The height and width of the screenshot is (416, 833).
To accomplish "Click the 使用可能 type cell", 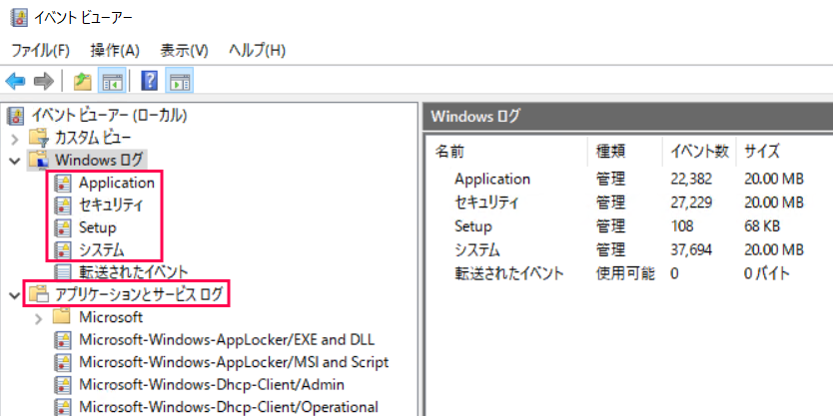I will pos(625,273).
